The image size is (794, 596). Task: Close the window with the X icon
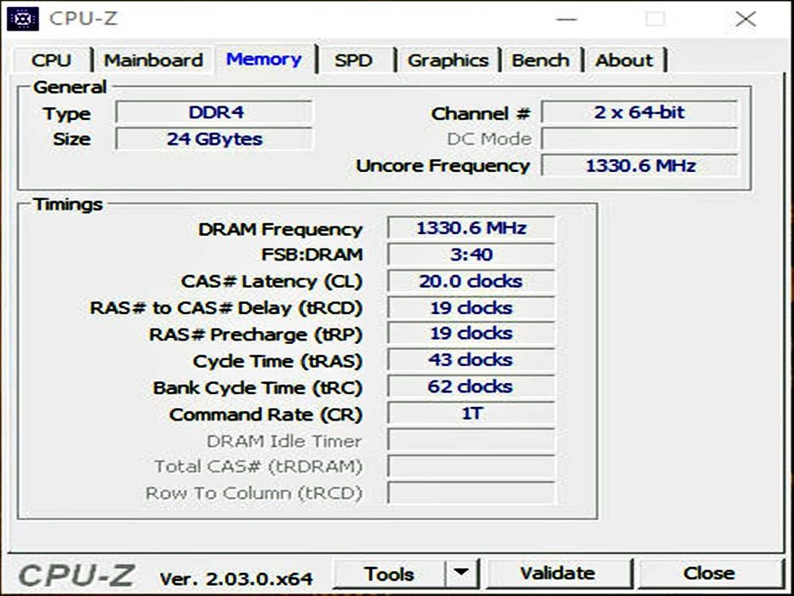pyautogui.click(x=745, y=20)
